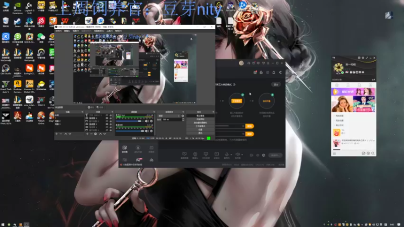Open the OBS Studio desktop shortcut

[x=6, y=69]
